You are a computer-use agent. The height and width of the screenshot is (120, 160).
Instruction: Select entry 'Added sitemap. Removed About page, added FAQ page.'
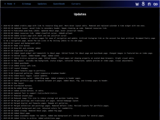coord(33,111)
